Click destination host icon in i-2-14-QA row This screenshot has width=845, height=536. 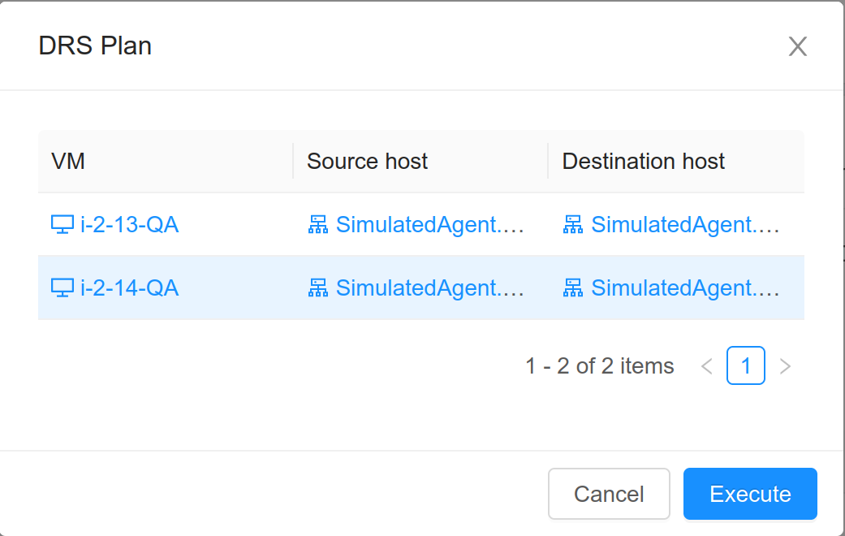[x=573, y=288]
